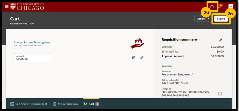
Task: Click the Estimated Tax $0.00 value
Action: click(x=220, y=51)
